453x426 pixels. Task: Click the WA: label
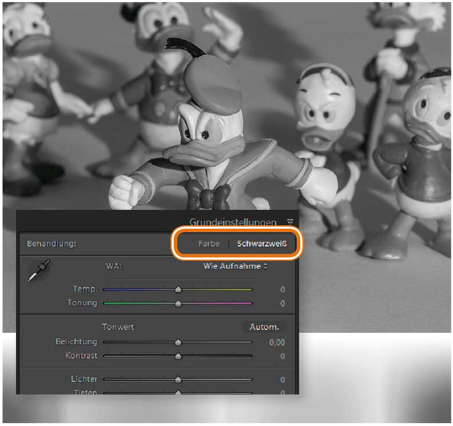click(114, 266)
